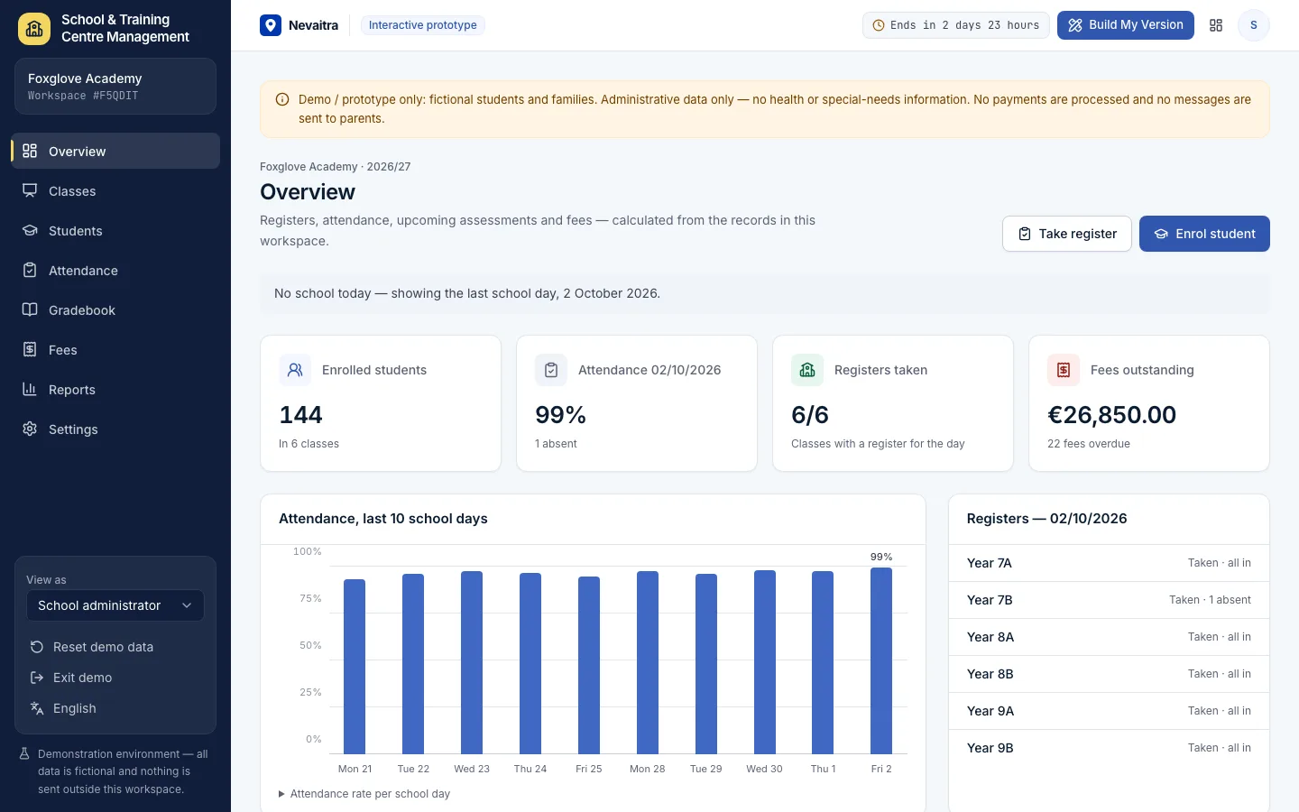Click the Registers taken card icon
1299x812 pixels.
807,370
